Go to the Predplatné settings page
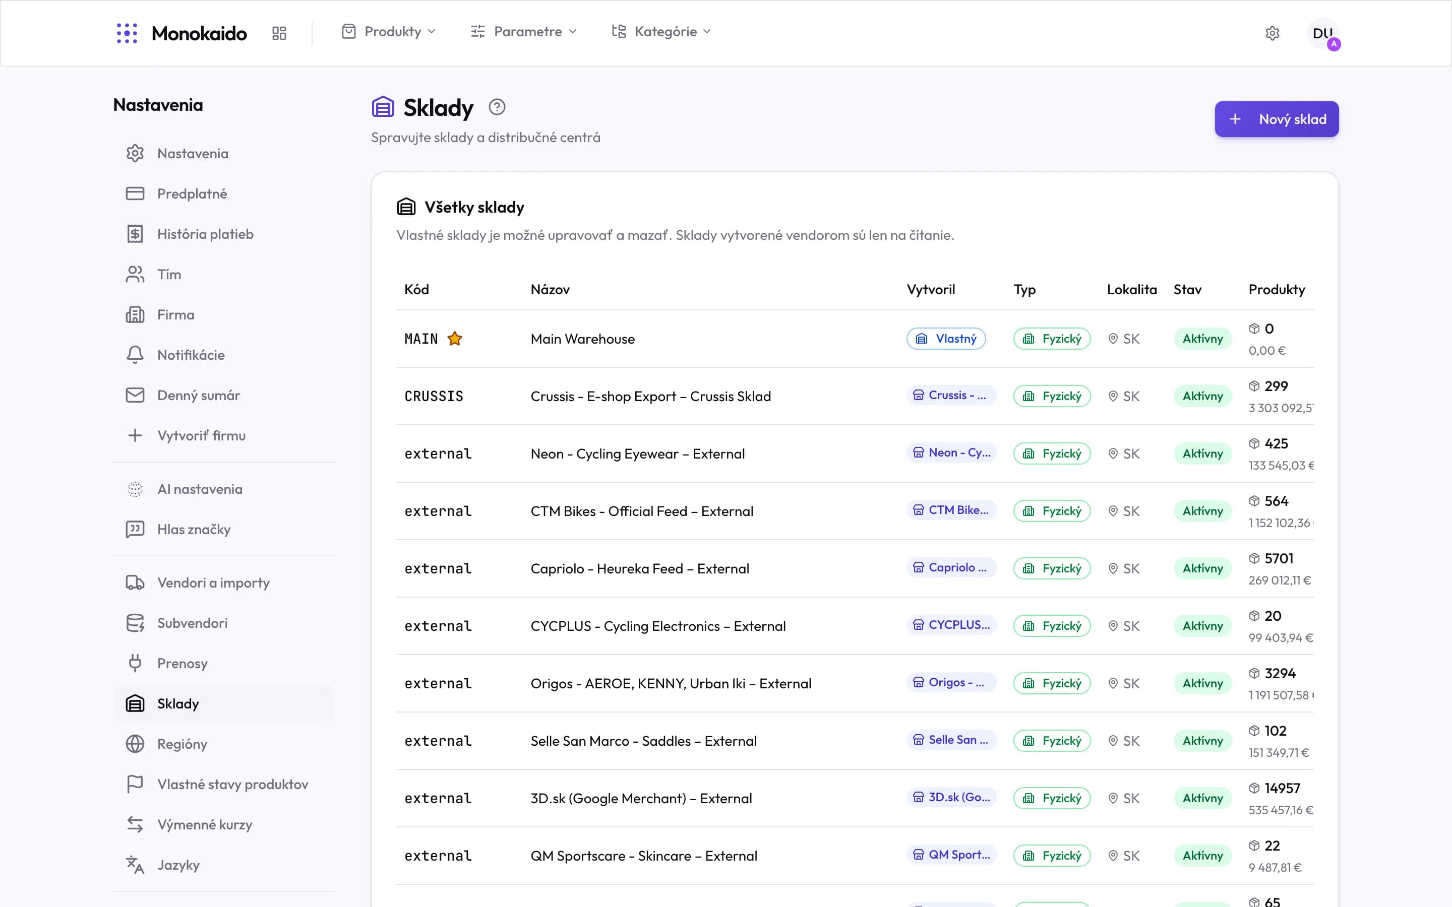Image resolution: width=1452 pixels, height=907 pixels. [x=224, y=194]
